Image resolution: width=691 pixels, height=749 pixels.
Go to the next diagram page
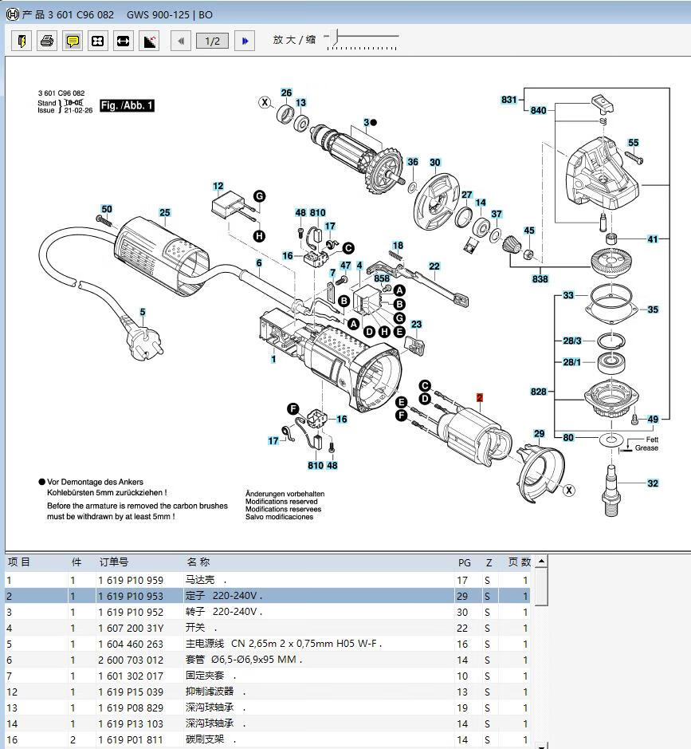tap(245, 41)
